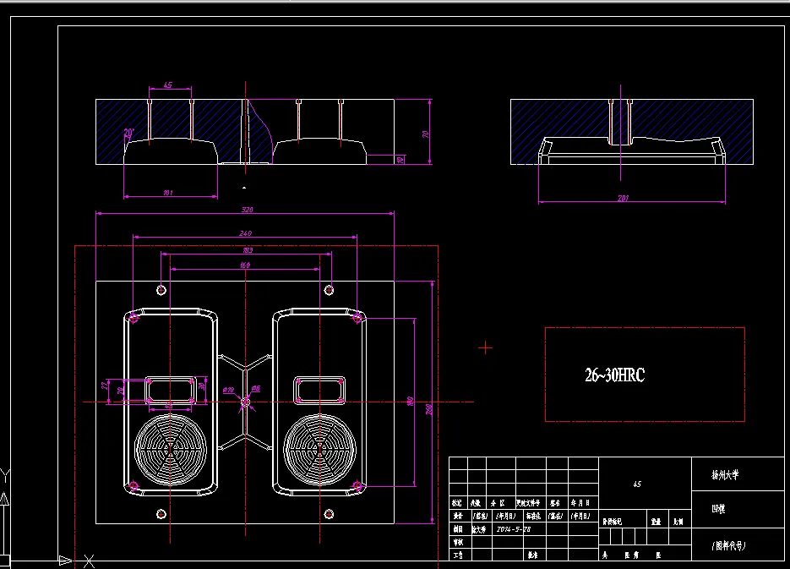Select the (图样代号) drawing number cell

(728, 545)
